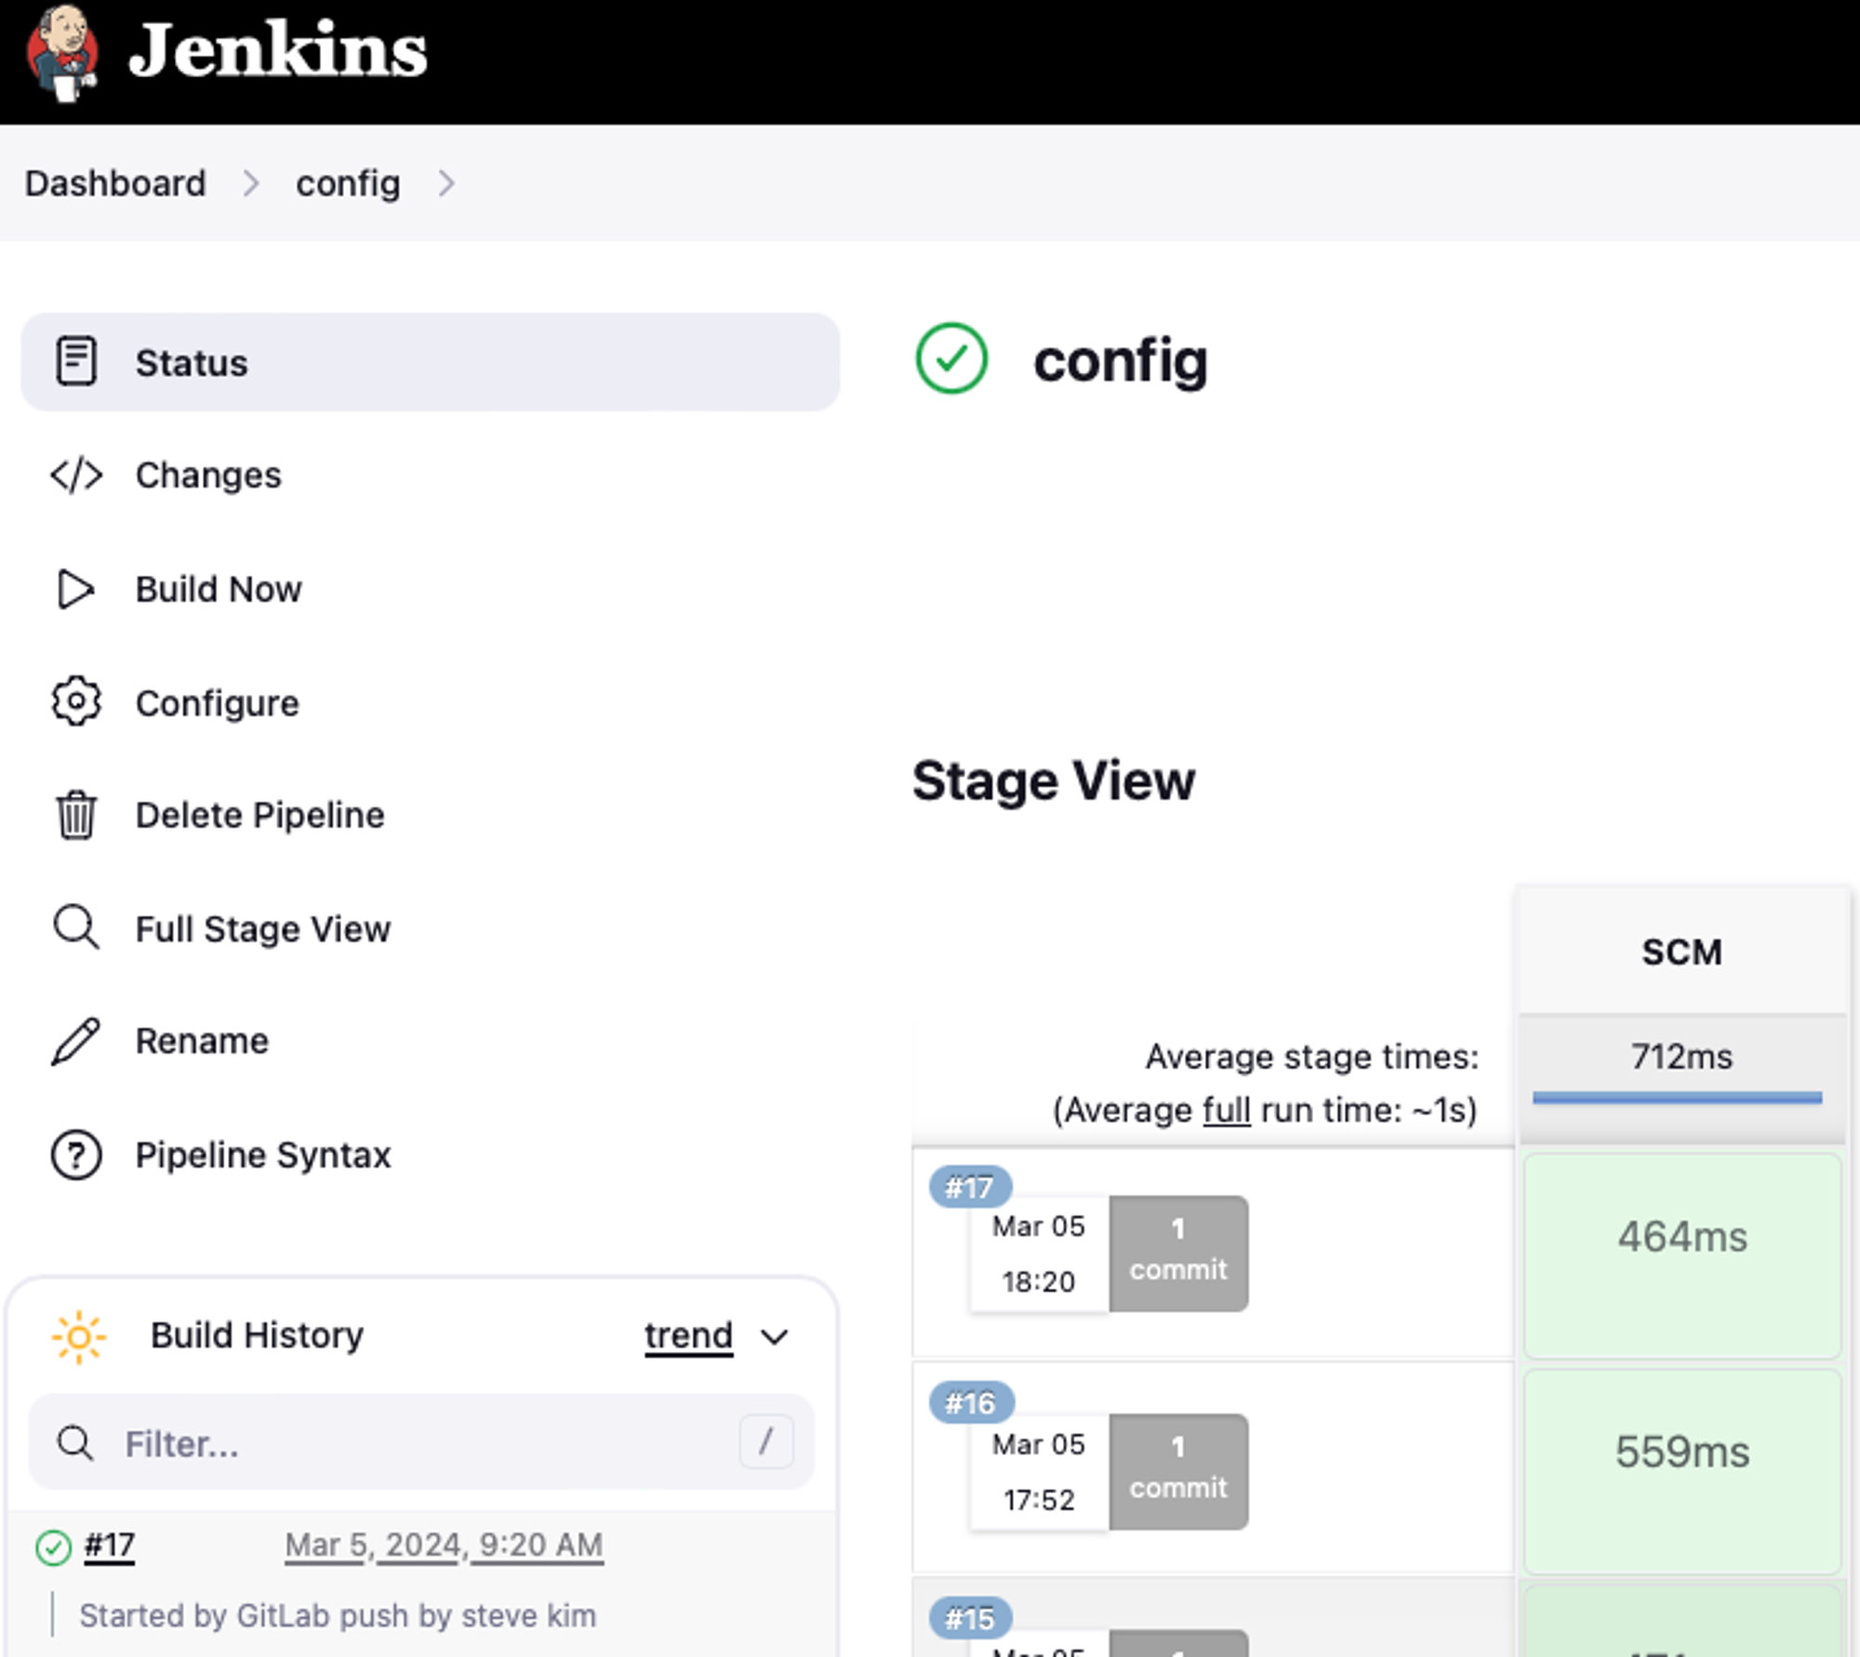The image size is (1860, 1657).
Task: Click the Full Stage View magnifier icon
Action: pyautogui.click(x=76, y=928)
